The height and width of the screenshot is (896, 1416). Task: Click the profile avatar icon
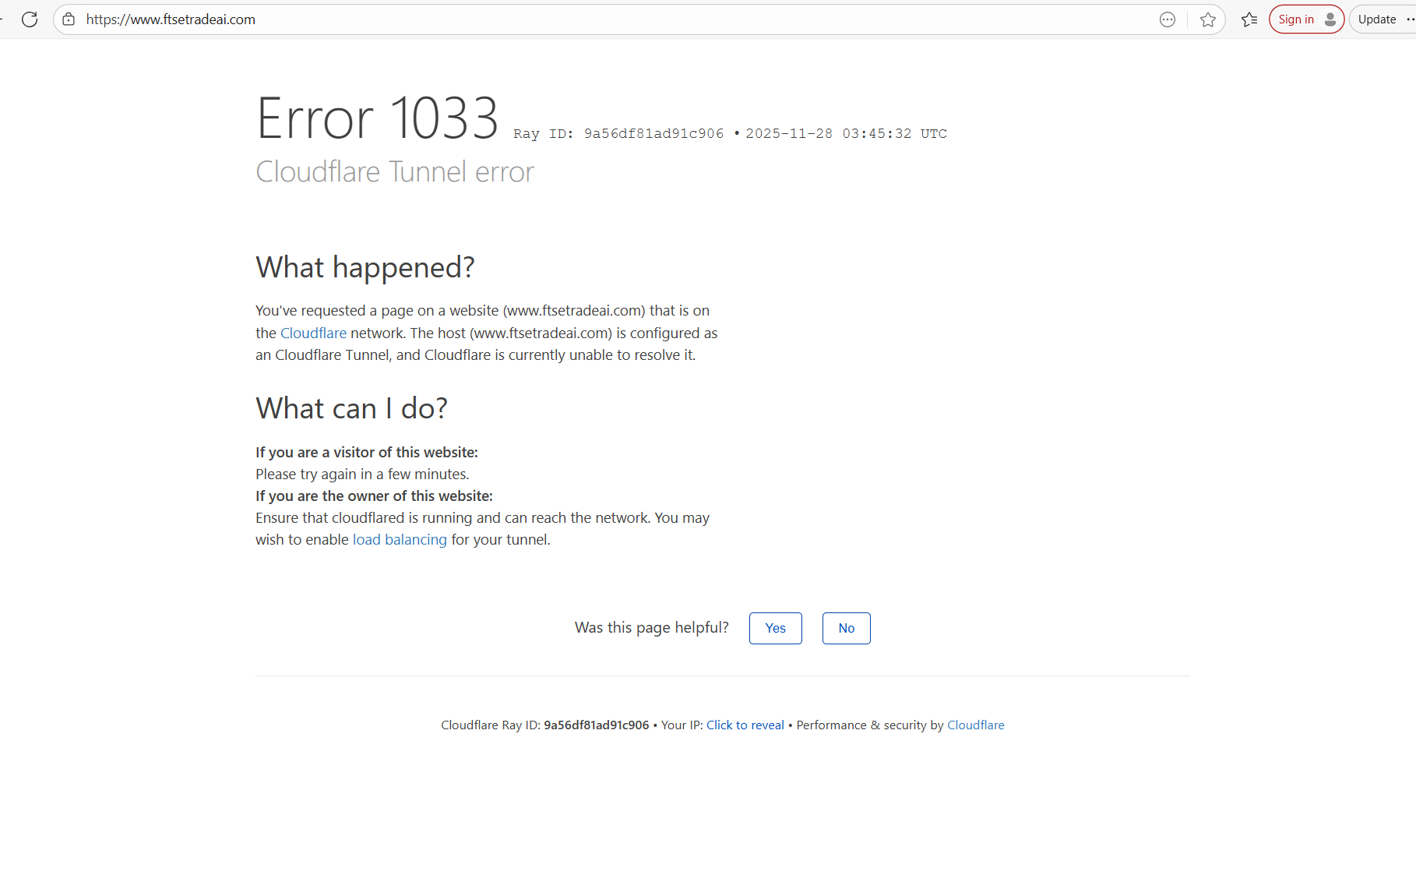(x=1330, y=19)
